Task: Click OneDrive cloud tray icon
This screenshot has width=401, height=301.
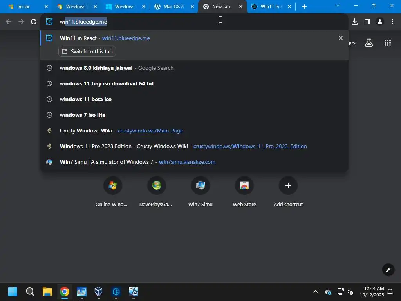Action: click(x=328, y=292)
